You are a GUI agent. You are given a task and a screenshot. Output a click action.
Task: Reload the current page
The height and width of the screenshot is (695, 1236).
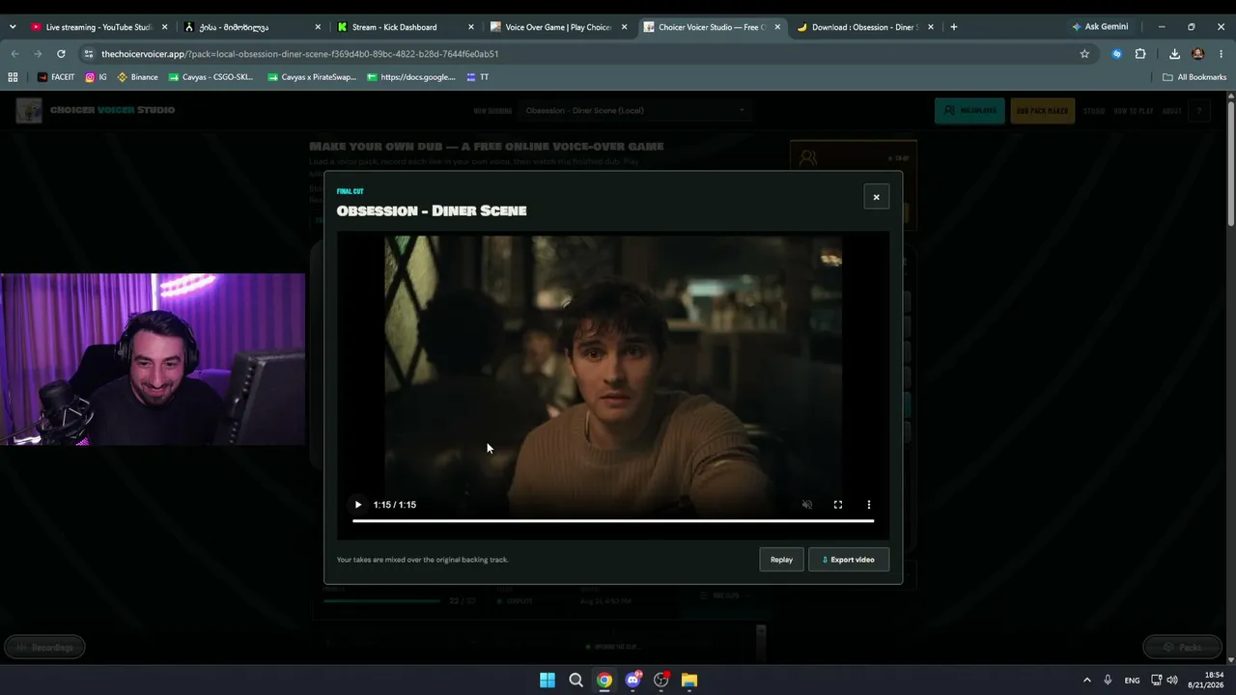61,54
